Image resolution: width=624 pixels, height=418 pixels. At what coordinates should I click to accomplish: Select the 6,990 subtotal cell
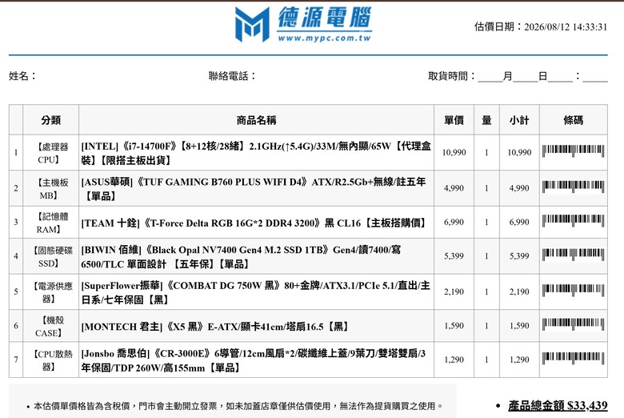(519, 222)
